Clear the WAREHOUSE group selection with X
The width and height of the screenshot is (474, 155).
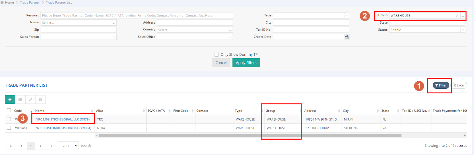tap(457, 16)
